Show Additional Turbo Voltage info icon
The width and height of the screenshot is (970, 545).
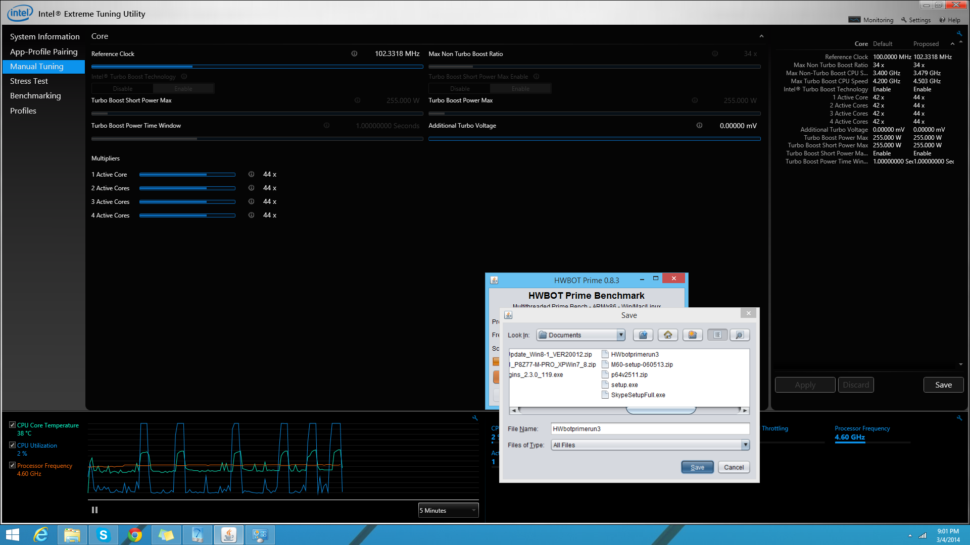click(699, 126)
